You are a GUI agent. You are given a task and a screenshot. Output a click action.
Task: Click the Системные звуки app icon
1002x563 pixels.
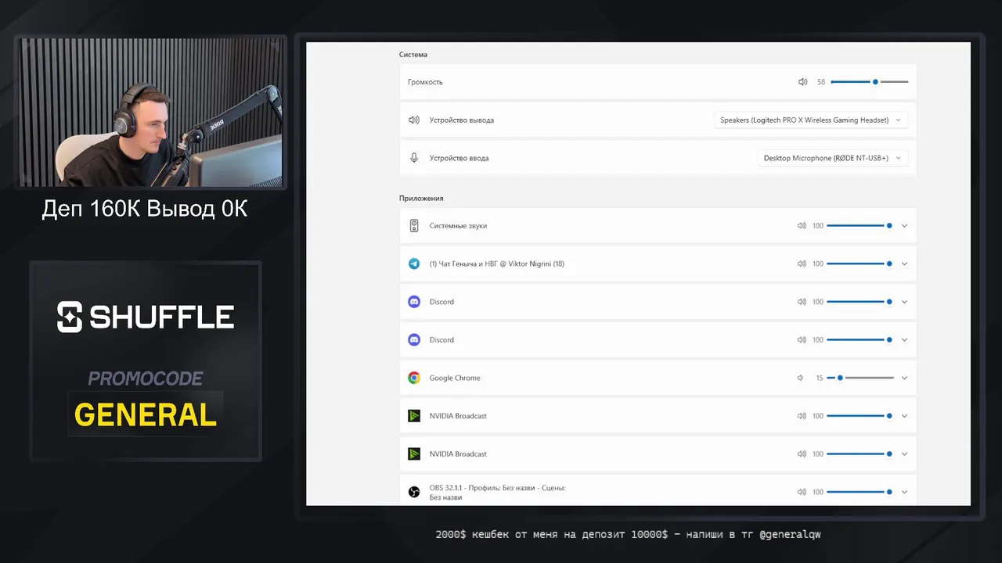coord(414,226)
